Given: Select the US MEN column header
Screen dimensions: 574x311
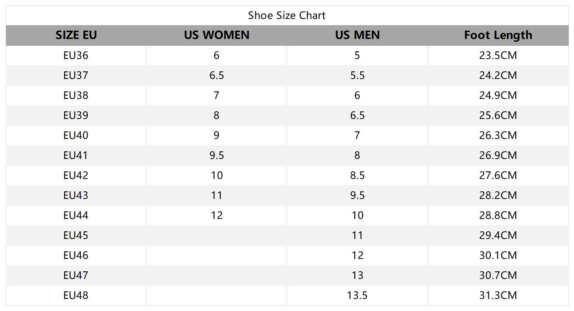Looking at the screenshot, I should 357,35.
